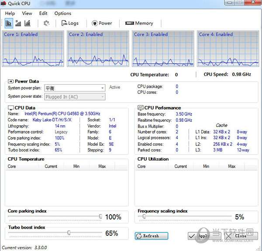Select the third chart view toolbar icon
This screenshot has height=251, width=262.
point(28,23)
